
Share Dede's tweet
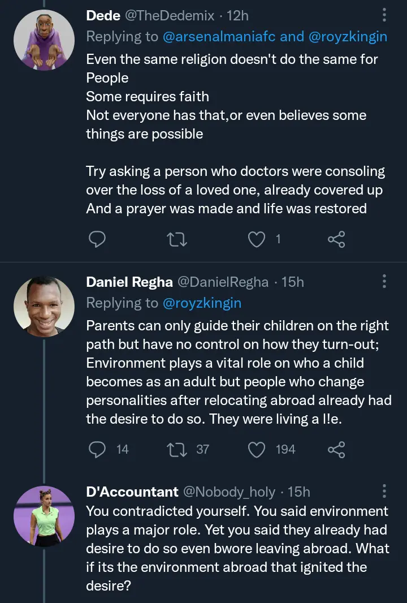(336, 240)
